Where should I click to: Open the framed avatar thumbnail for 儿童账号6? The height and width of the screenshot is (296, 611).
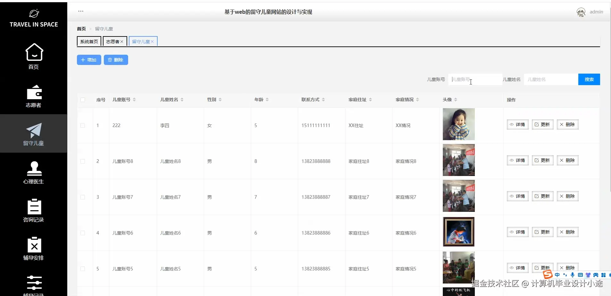pos(458,232)
